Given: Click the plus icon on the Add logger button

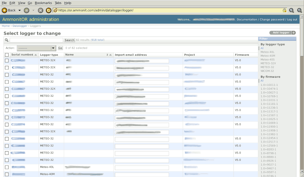Looking at the screenshot, I should 294,32.
